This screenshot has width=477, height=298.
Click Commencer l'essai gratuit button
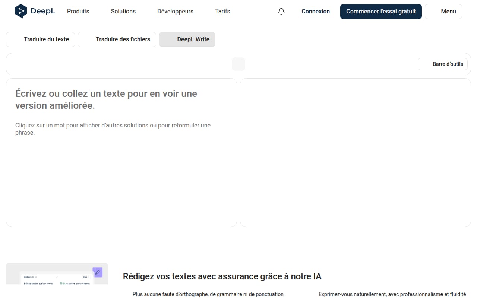[381, 12]
